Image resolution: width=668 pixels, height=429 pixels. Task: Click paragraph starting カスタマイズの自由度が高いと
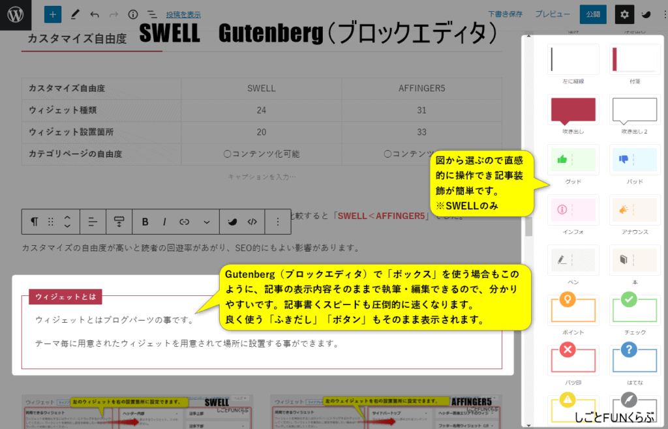click(x=190, y=248)
